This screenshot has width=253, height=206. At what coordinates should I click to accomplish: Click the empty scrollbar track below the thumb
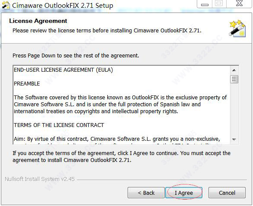click(x=234, y=110)
